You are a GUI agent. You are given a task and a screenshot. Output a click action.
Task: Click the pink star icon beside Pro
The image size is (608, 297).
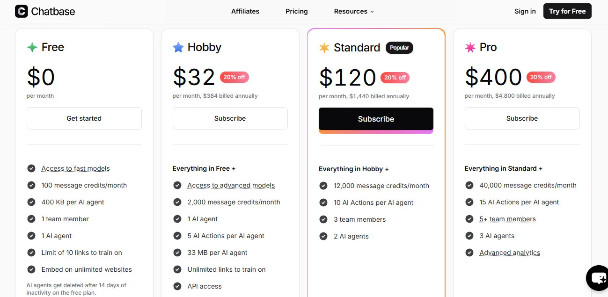469,47
